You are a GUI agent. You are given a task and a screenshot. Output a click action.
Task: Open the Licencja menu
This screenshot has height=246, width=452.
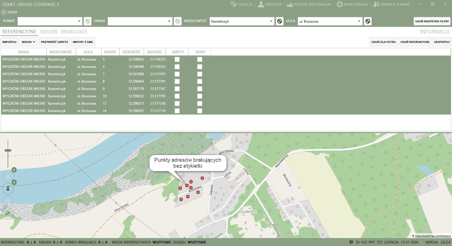242,5
